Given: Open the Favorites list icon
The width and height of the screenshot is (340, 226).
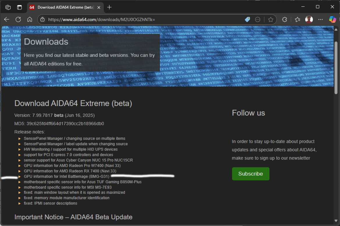Looking at the screenshot, I should [x=298, y=19].
